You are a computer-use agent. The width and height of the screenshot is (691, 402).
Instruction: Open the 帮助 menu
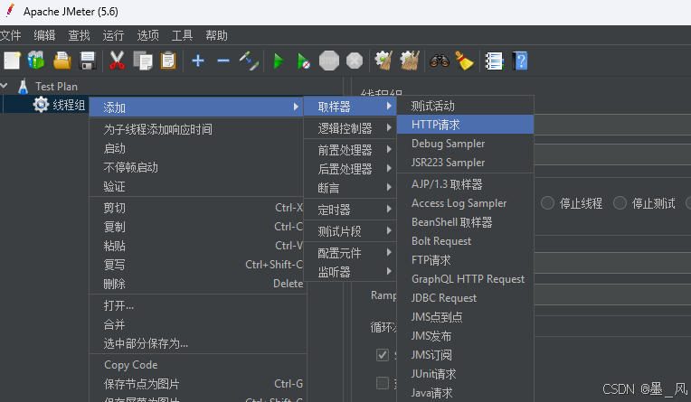click(216, 35)
